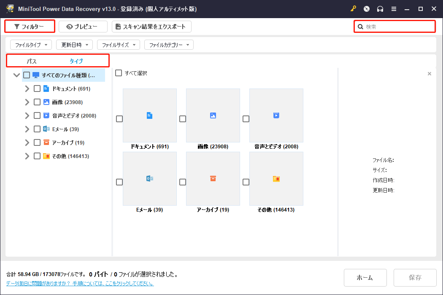Check the すべて選択 checkbox
Viewport: 443px width, 295px height.
pyautogui.click(x=119, y=73)
